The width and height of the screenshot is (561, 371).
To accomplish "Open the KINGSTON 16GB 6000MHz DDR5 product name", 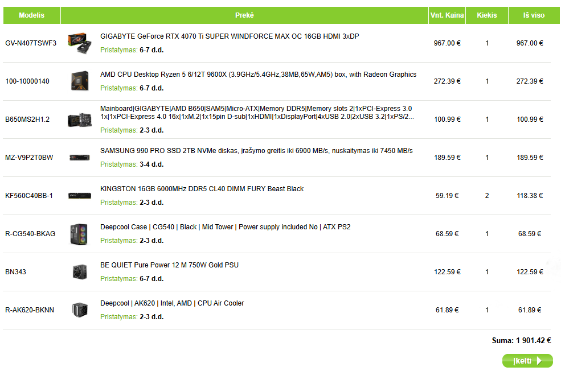I will 202,189.
